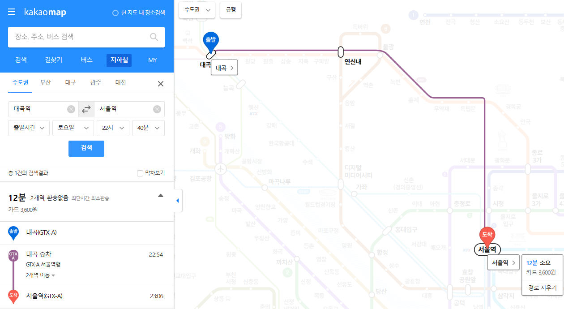564x309 pixels.
Task: Click 홍대입구 station on map
Action: (x=387, y=231)
